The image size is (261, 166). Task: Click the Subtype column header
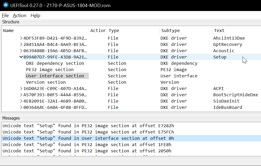(170, 31)
